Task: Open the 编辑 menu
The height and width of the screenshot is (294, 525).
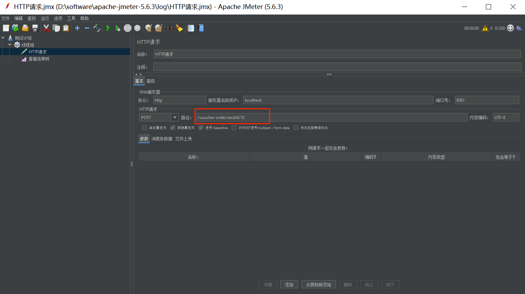Action: pos(18,18)
